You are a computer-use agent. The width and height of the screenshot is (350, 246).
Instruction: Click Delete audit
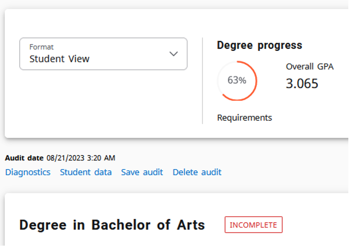coord(197,172)
